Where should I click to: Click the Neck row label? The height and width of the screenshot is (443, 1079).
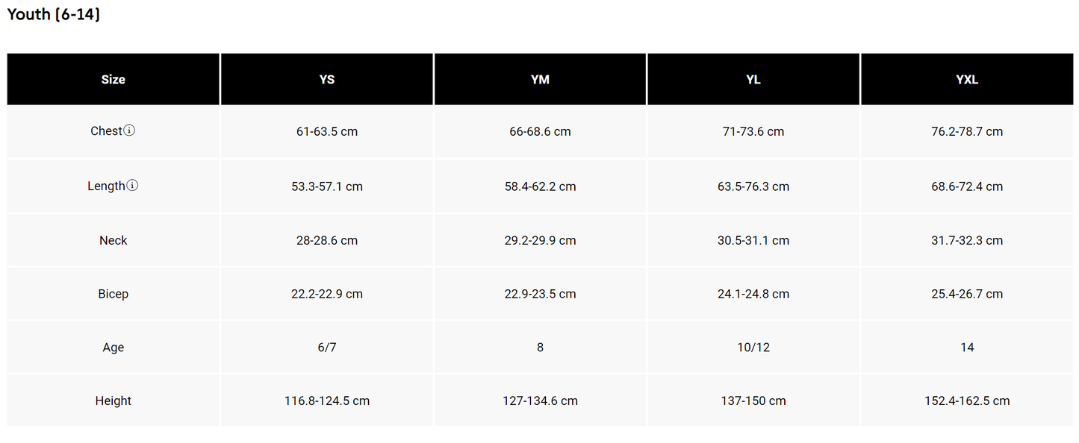[114, 240]
